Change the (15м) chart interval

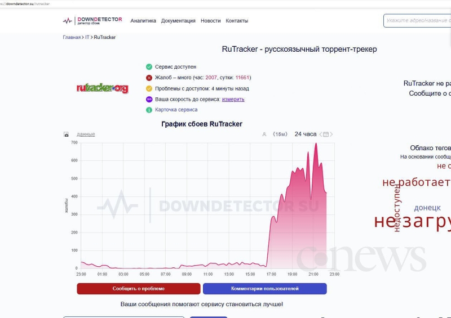(x=280, y=134)
